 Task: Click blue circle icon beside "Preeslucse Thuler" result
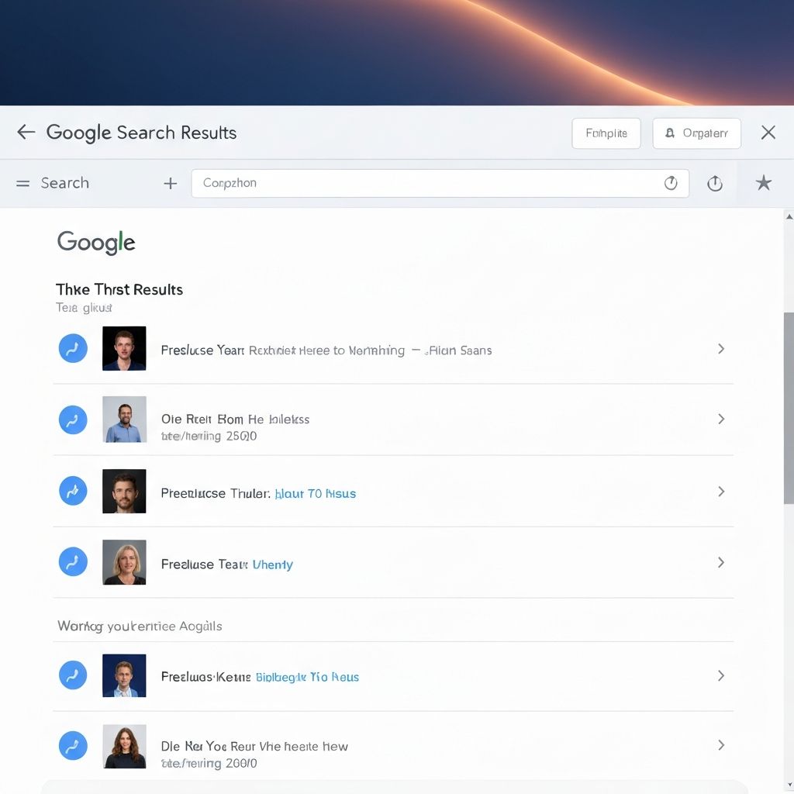pos(73,491)
